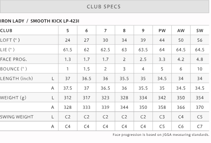Click lie value 61.5 for club 5
The width and height of the screenshot is (211, 143).
coord(68,50)
